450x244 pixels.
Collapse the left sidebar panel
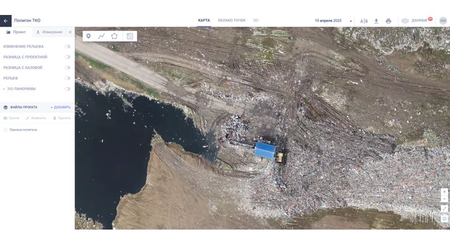pyautogui.click(x=70, y=32)
